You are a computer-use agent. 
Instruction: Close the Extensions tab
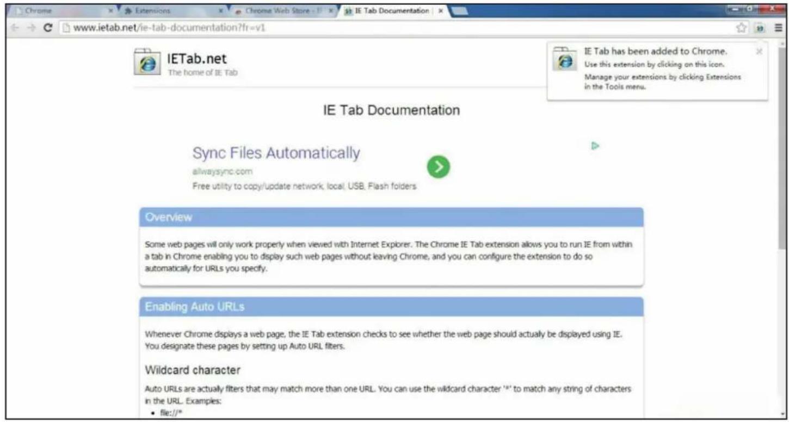pyautogui.click(x=222, y=10)
